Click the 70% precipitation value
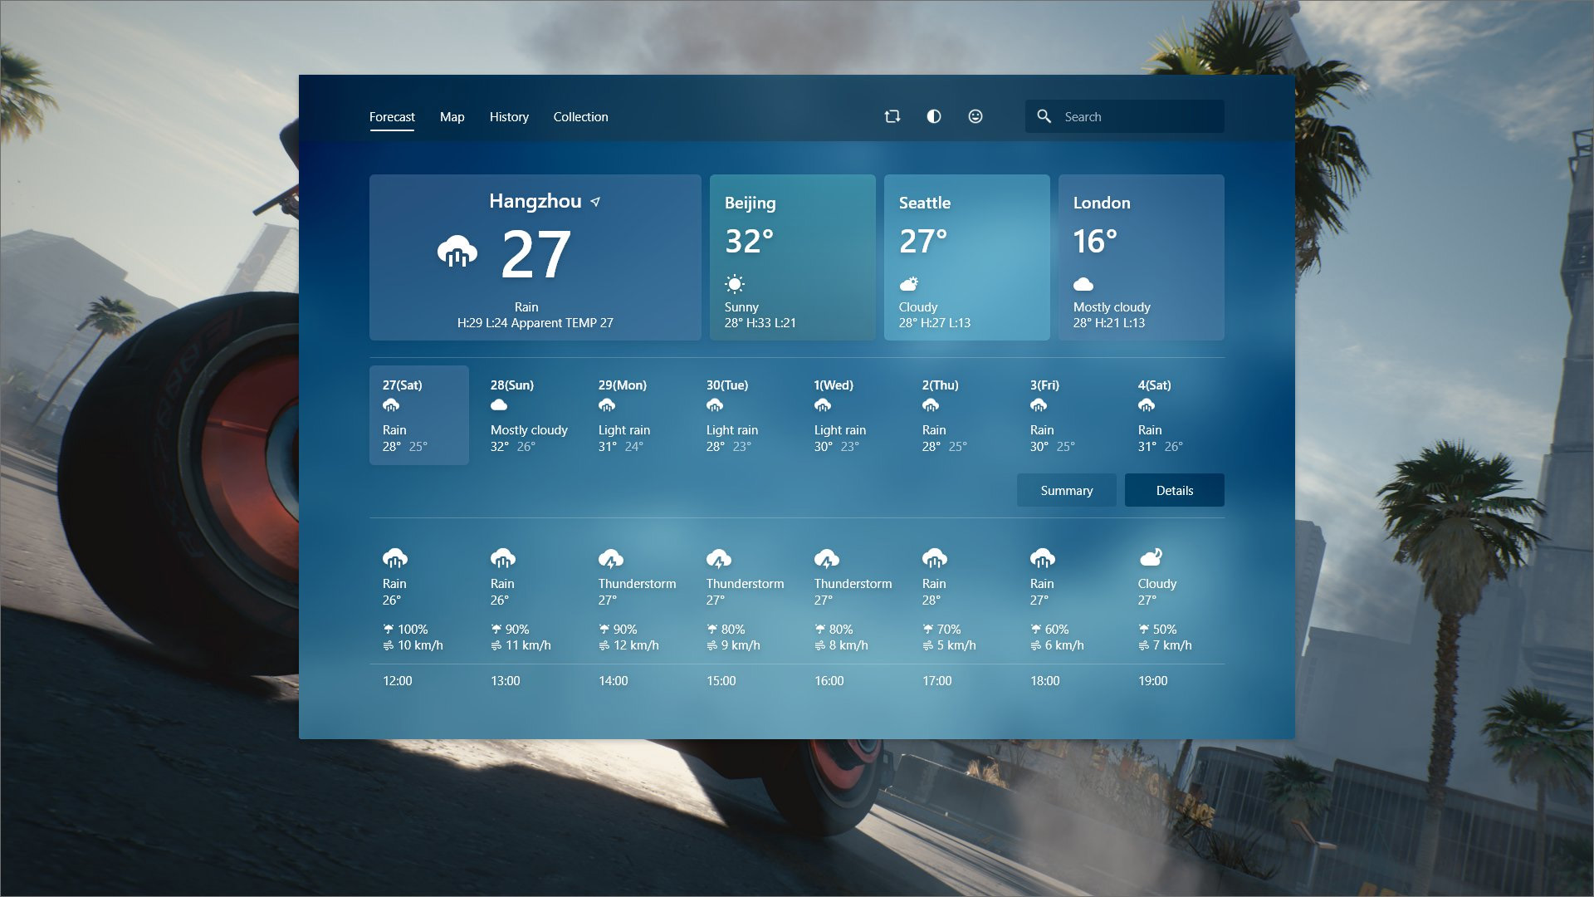The width and height of the screenshot is (1594, 897). pos(949,630)
